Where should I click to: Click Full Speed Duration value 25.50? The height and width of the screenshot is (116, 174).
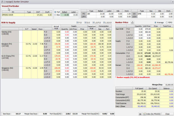tap(139, 92)
